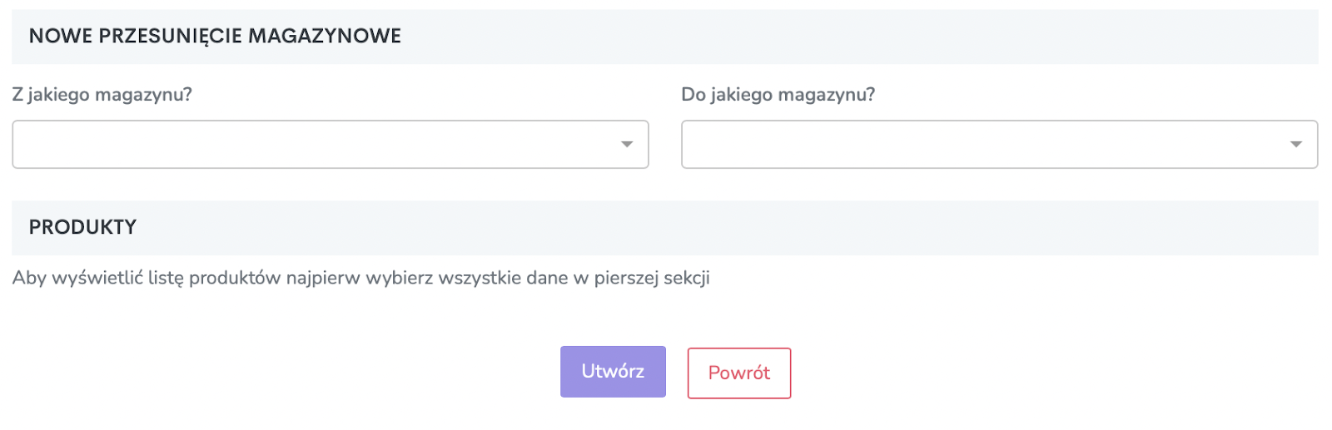Image resolution: width=1332 pixels, height=430 pixels.
Task: Select the product list hint text
Action: point(361,279)
